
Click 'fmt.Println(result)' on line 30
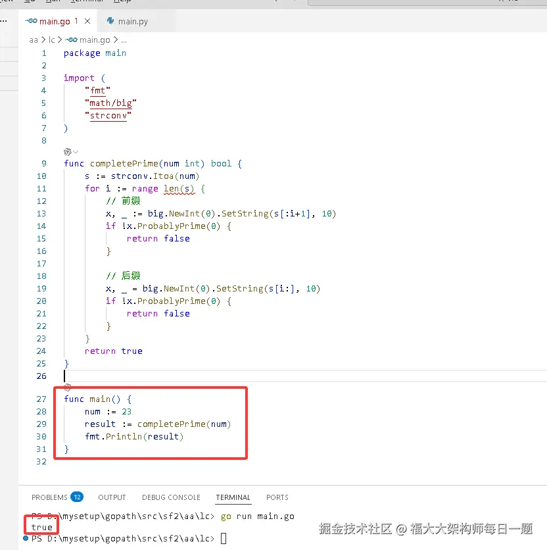[134, 437]
